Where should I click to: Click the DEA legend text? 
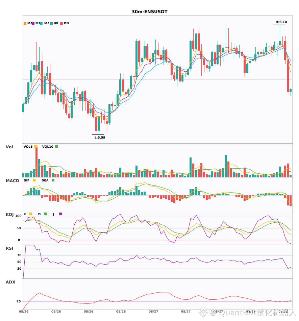tap(45, 180)
